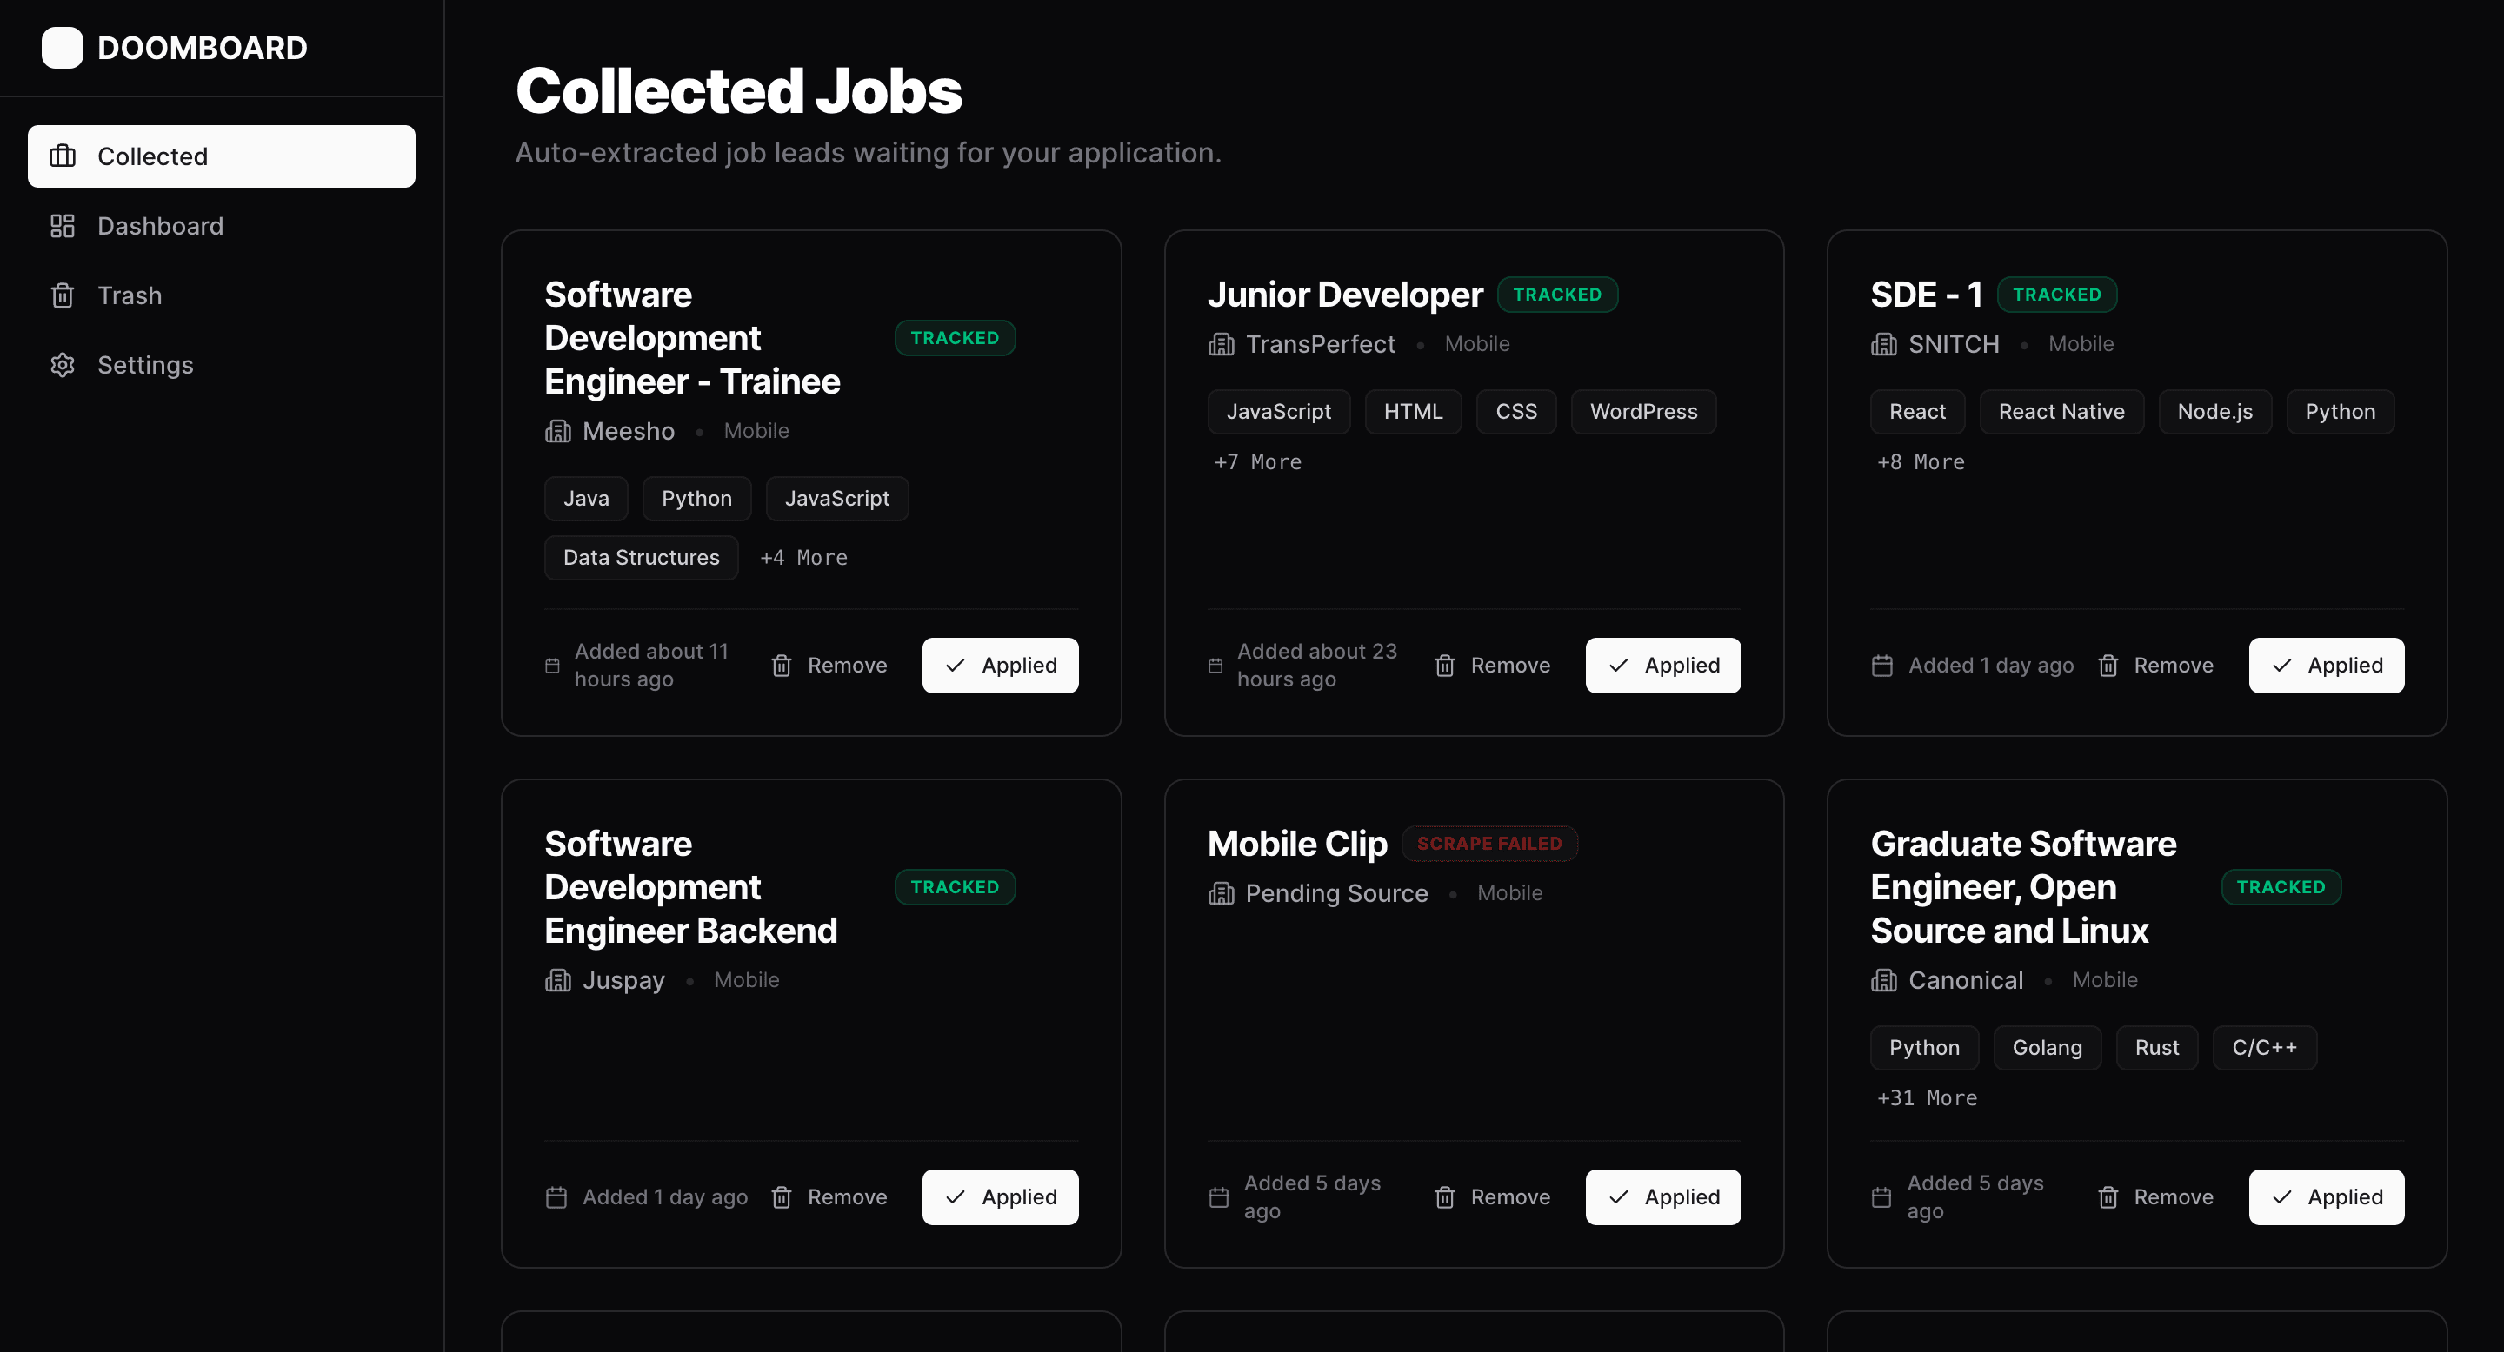Expand +31 More skills on Canonical card
Image resolution: width=2504 pixels, height=1352 pixels.
tap(1926, 1098)
